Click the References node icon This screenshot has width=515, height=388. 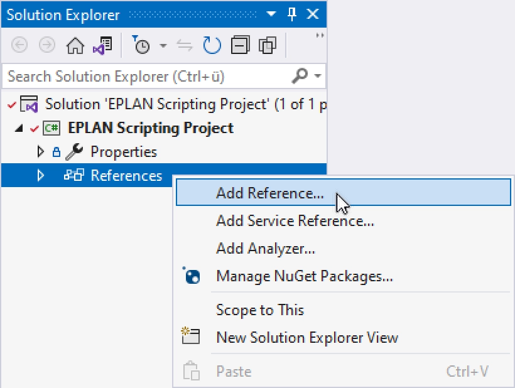click(x=74, y=175)
